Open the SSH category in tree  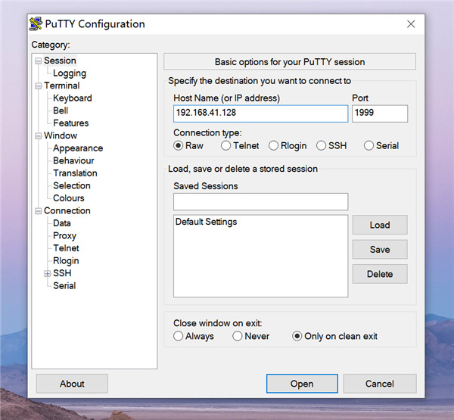(62, 273)
